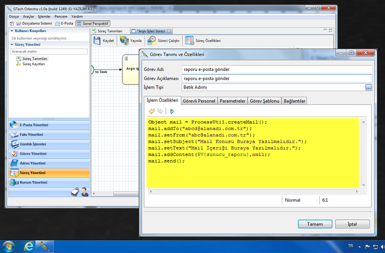Switch to İşlem Özellikleri tab
Image resolution: width=385 pixels, height=253 pixels.
[x=162, y=100]
